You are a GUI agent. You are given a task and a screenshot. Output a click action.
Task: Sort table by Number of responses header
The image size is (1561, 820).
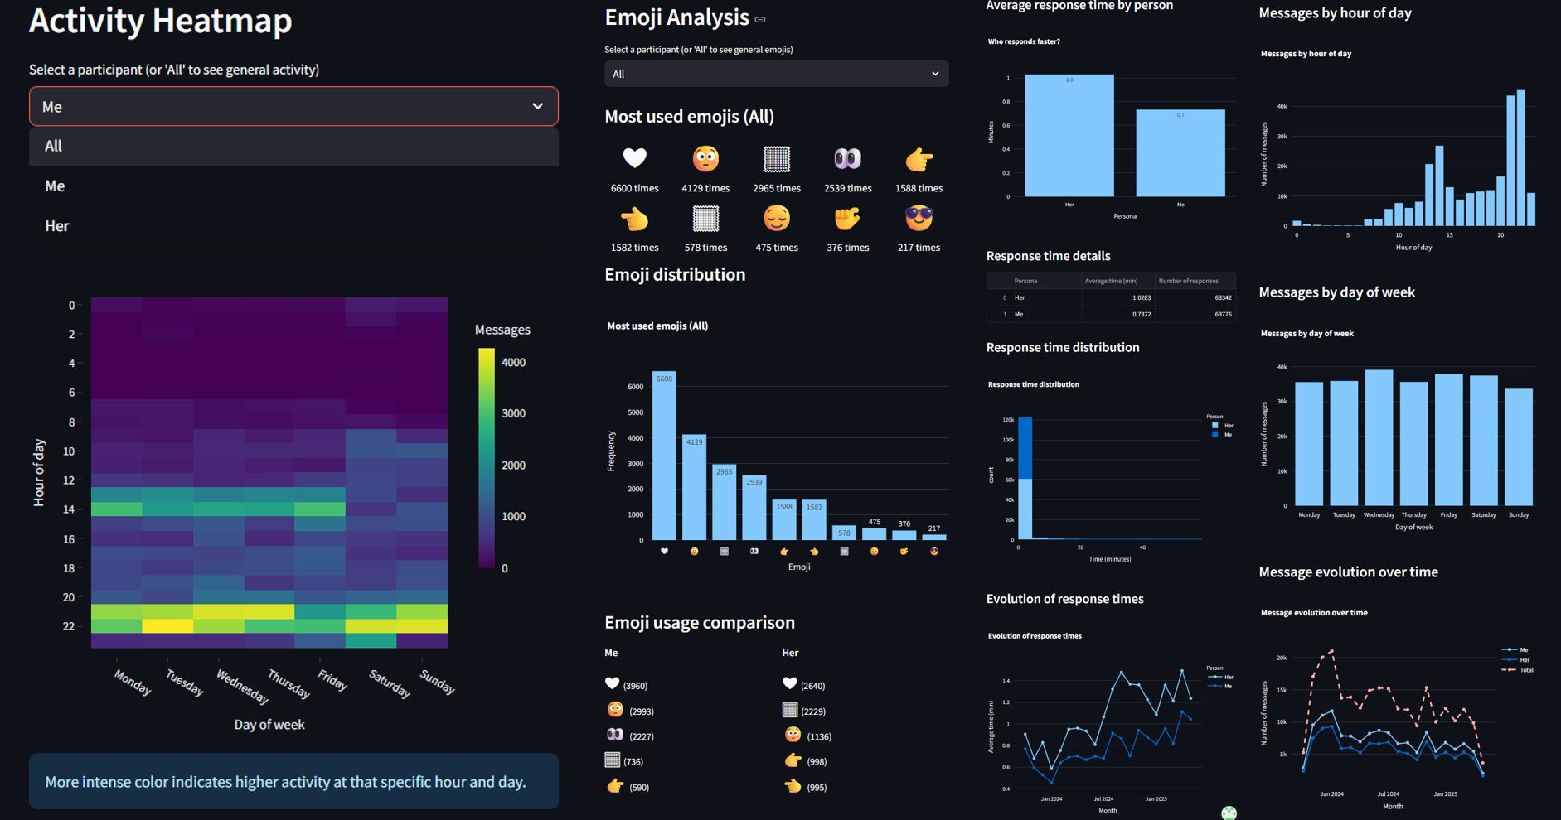pos(1195,281)
